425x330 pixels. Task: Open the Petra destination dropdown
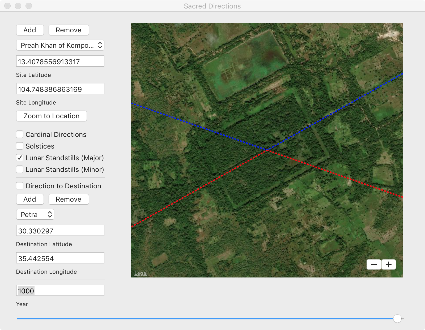tap(35, 215)
